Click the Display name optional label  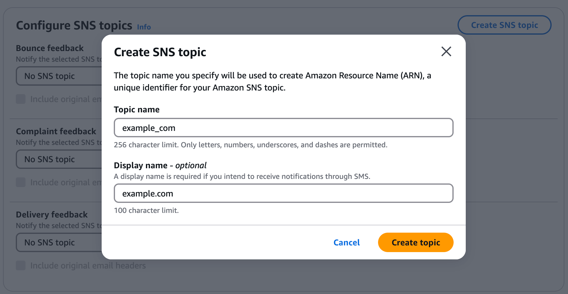(160, 165)
